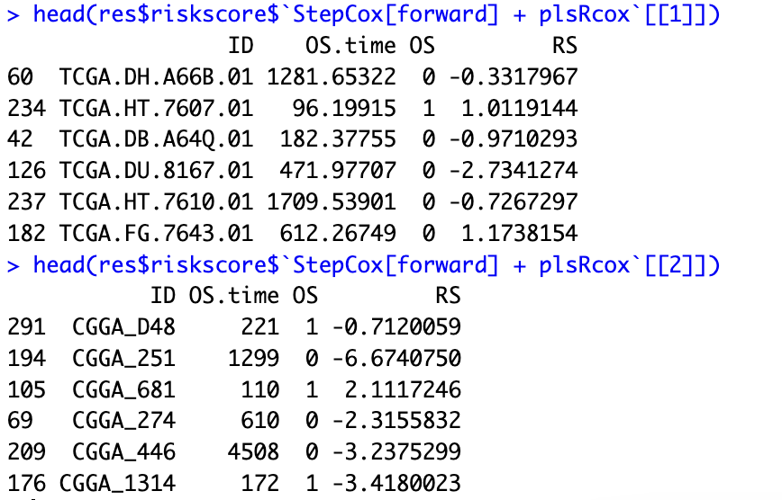Click the RS column header in first table
Image resolution: width=782 pixels, height=500 pixels.
point(565,46)
